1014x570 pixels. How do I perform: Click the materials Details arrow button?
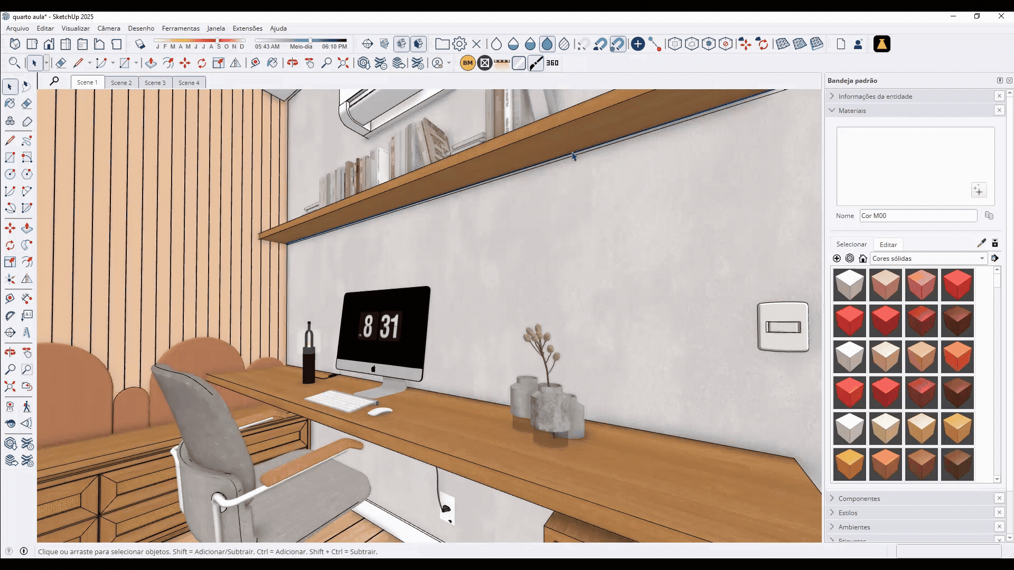coord(995,259)
